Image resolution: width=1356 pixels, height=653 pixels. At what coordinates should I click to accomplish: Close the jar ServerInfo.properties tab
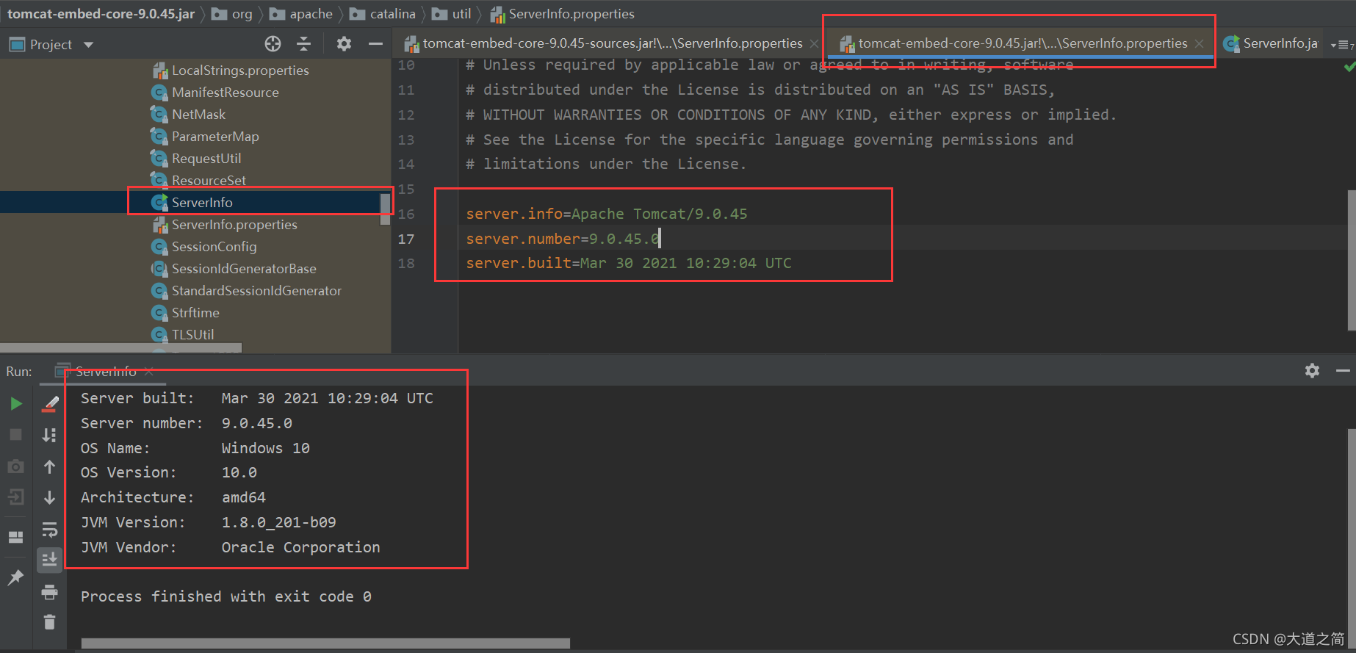pyautogui.click(x=1199, y=44)
